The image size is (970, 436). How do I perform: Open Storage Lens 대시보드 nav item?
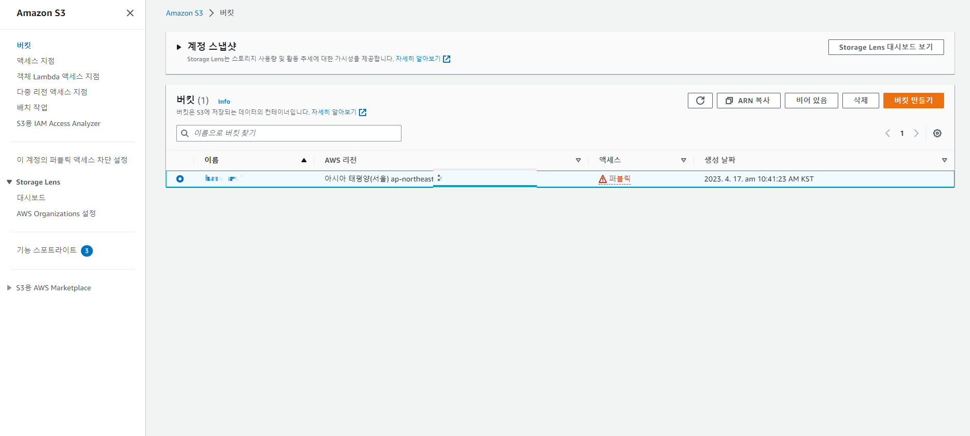(x=31, y=198)
